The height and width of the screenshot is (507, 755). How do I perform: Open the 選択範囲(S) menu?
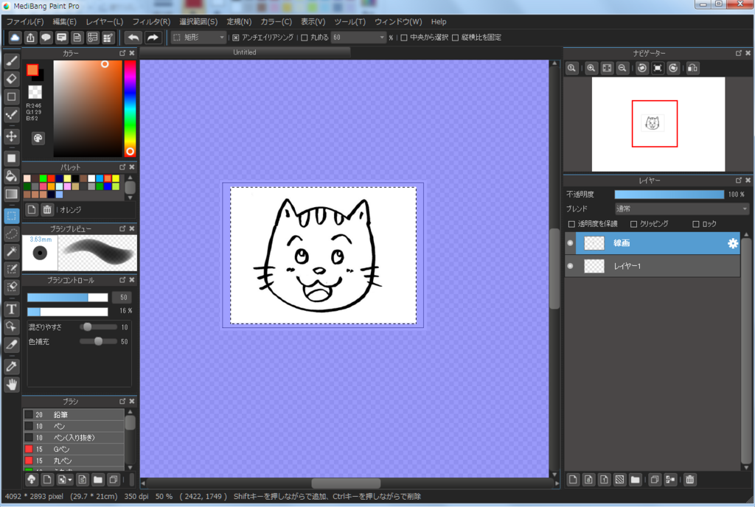click(198, 21)
